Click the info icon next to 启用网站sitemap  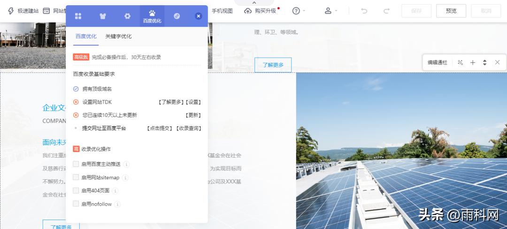pyautogui.click(x=125, y=178)
